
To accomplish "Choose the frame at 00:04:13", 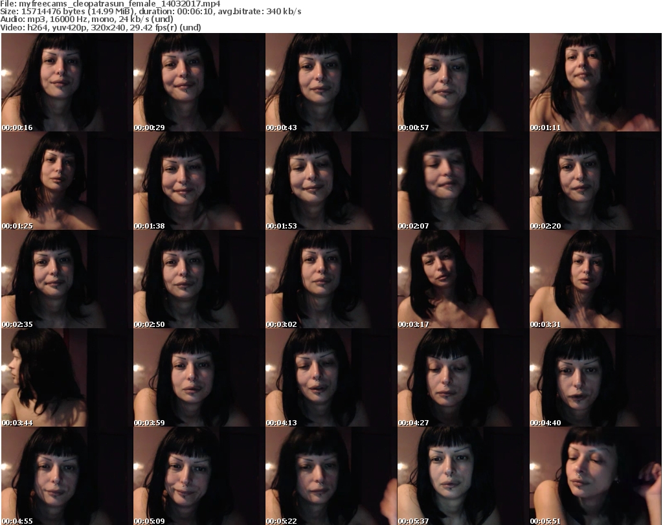I will tap(331, 378).
